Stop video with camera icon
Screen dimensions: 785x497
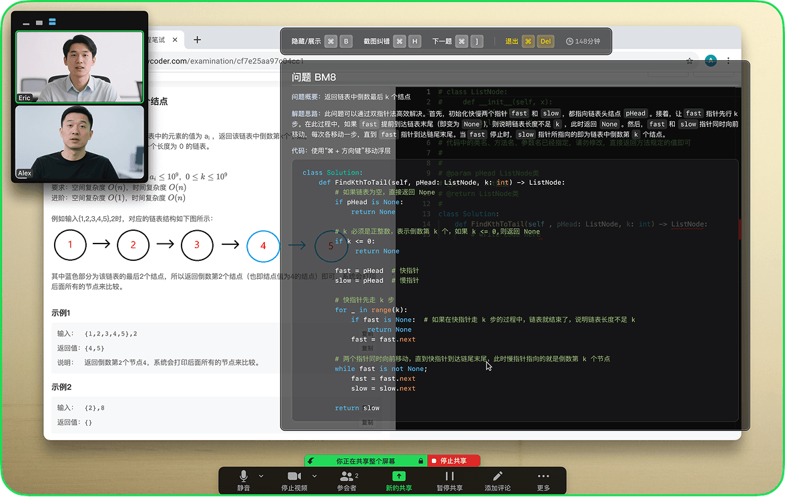[294, 480]
